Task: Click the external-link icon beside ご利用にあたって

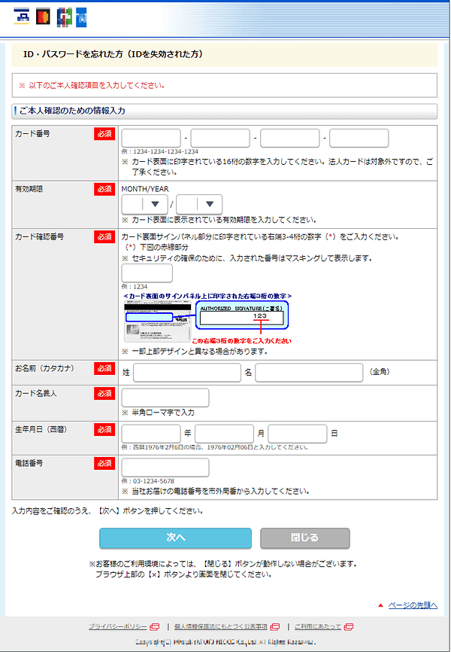Action: pyautogui.click(x=349, y=626)
